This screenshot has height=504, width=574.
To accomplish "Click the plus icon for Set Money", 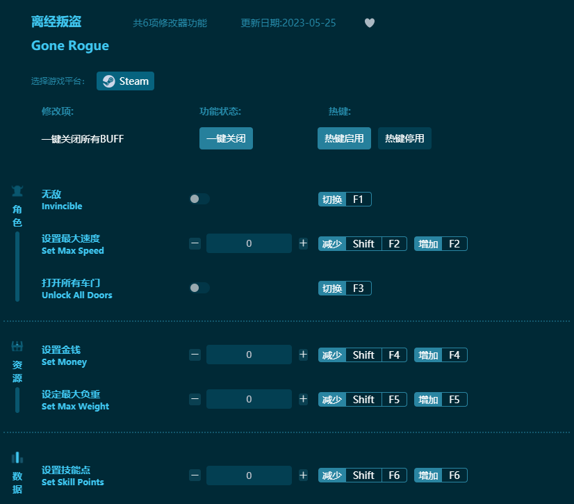I will pyautogui.click(x=303, y=355).
